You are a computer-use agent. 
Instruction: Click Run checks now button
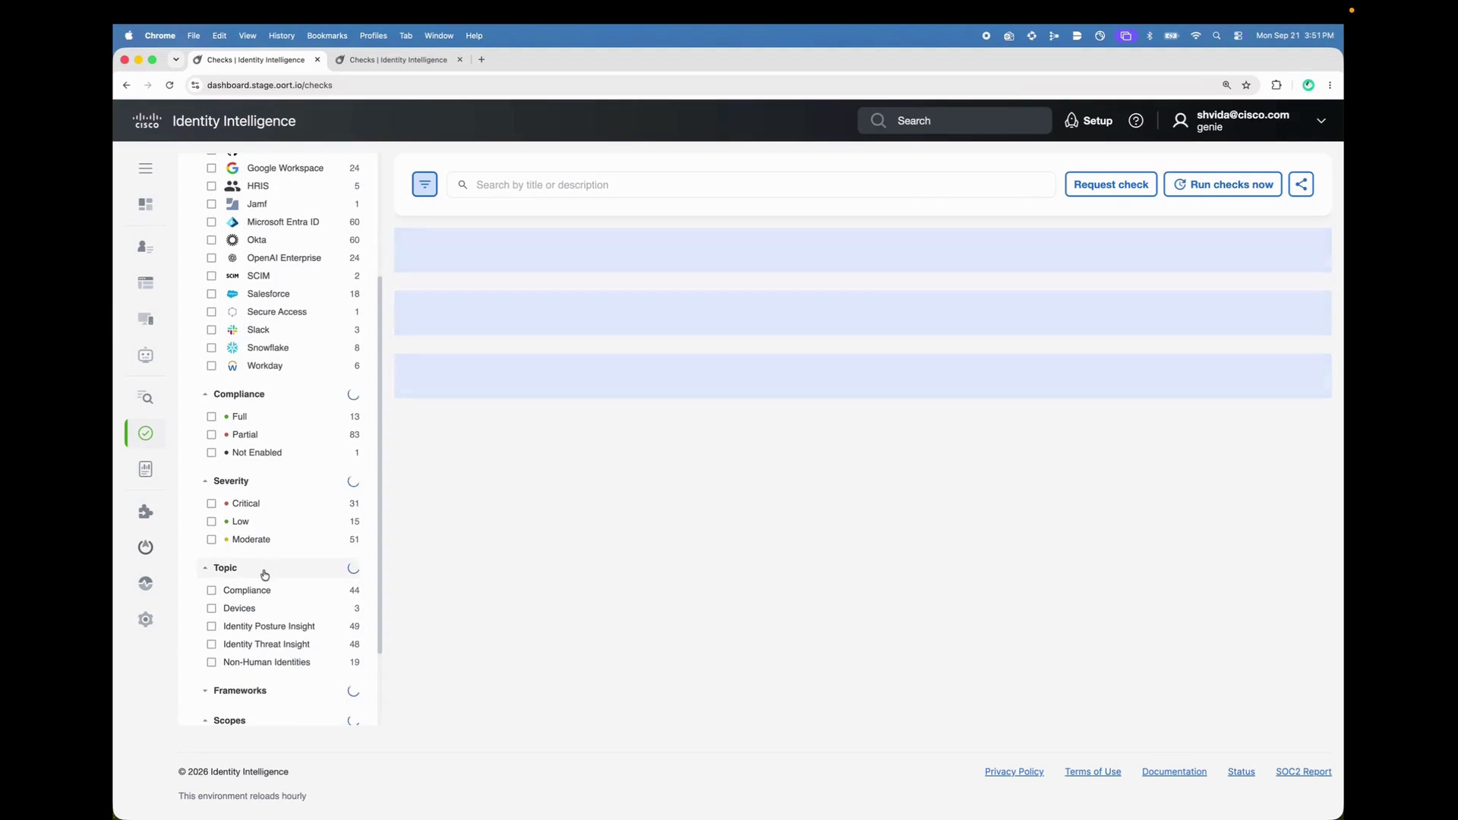[x=1223, y=184]
